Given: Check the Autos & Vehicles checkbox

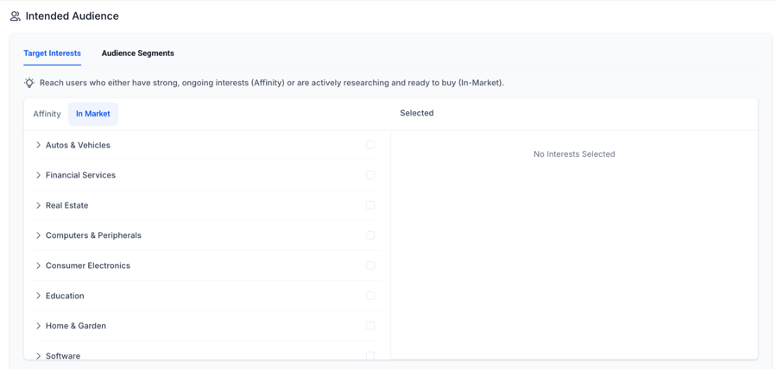Looking at the screenshot, I should coord(370,145).
